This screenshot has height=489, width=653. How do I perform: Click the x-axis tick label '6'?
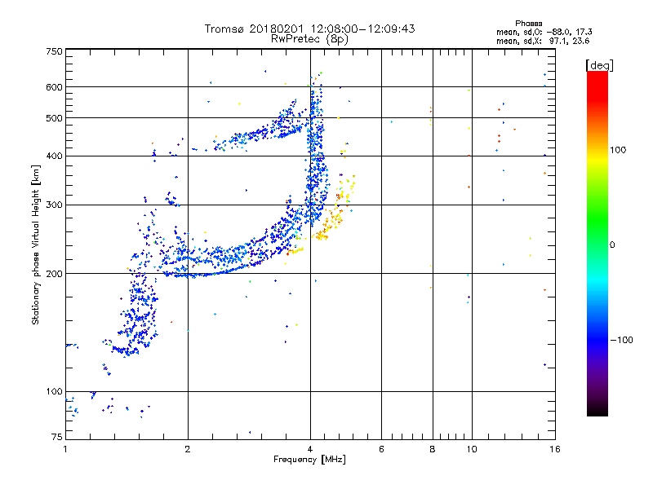click(381, 449)
